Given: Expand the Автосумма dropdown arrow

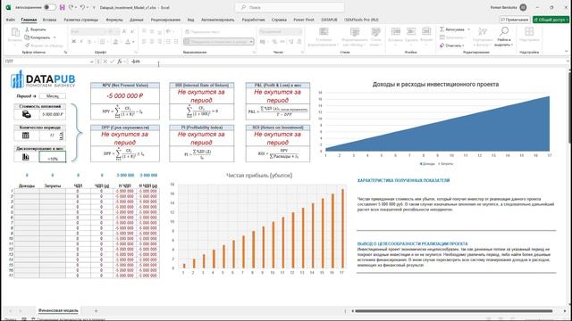Looking at the screenshot, I should tap(468, 29).
